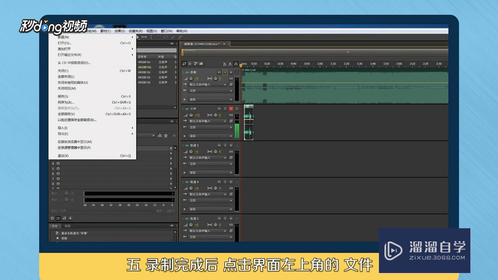Click the volume knob on track 伴奏

[191, 79]
